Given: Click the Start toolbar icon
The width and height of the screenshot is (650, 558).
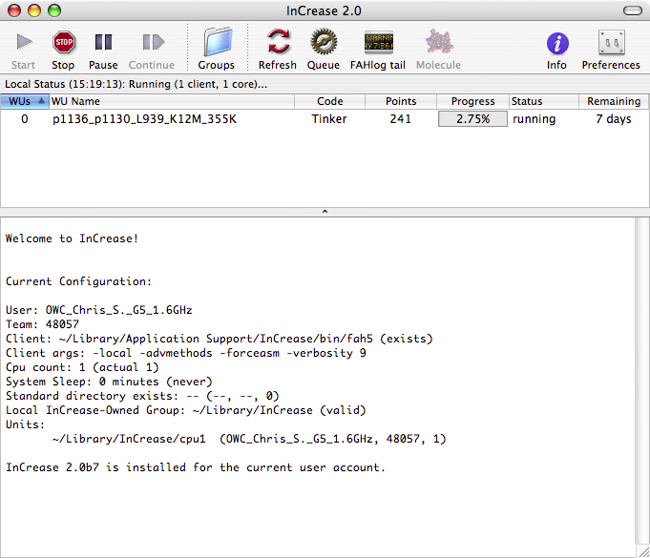Looking at the screenshot, I should (x=24, y=43).
